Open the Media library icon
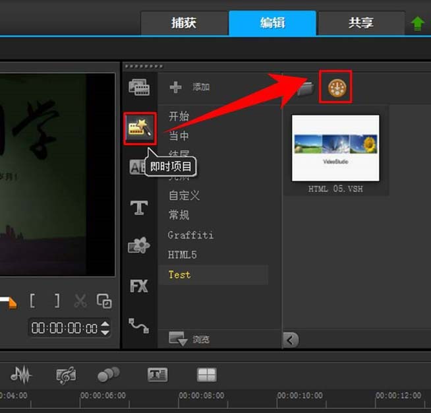 139,87
